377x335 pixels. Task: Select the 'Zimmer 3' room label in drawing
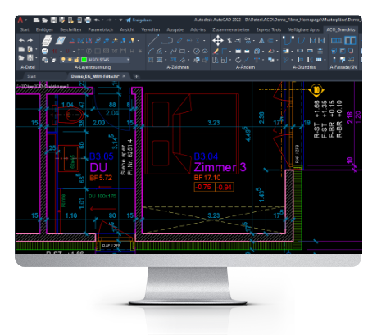220,167
